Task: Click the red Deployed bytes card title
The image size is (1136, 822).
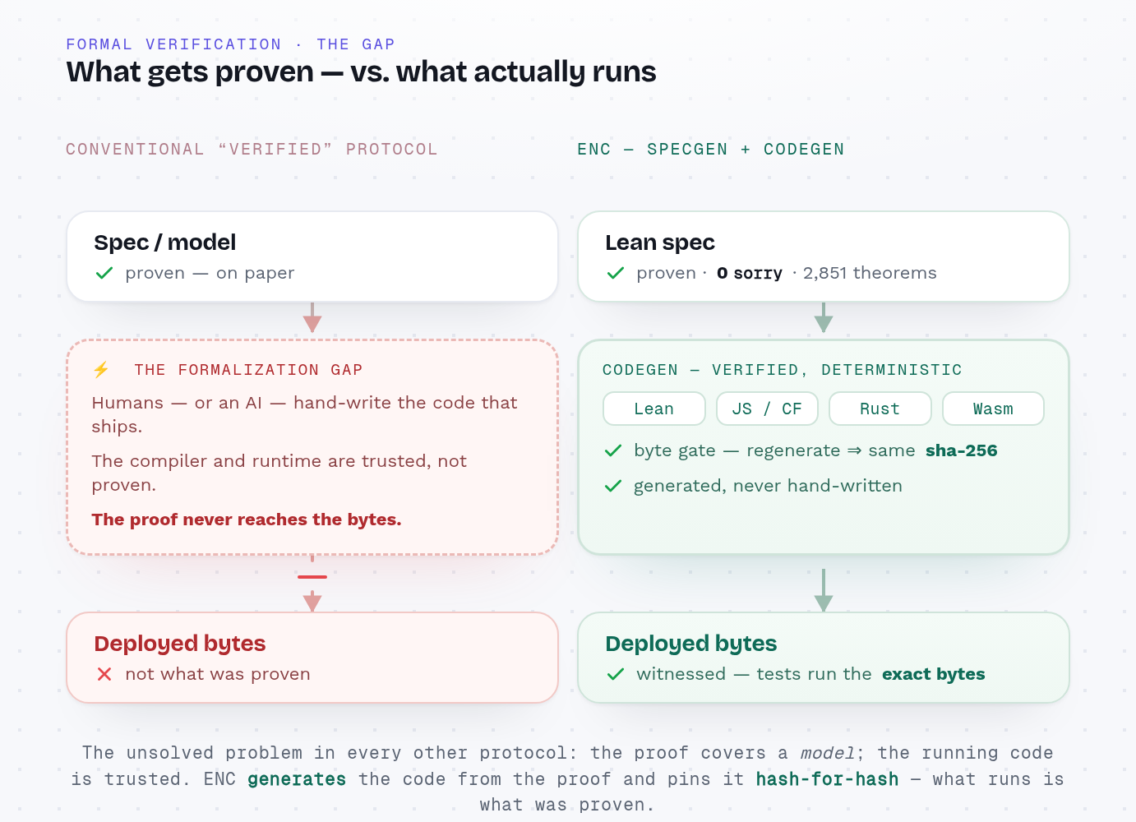Action: click(180, 644)
